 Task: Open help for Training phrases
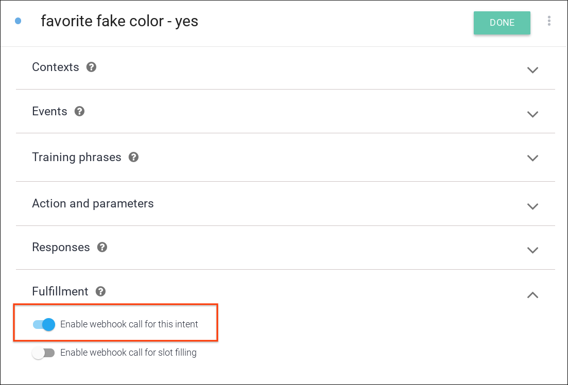(x=133, y=157)
